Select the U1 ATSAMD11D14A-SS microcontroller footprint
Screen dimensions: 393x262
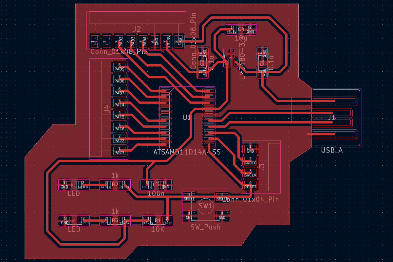[187, 118]
